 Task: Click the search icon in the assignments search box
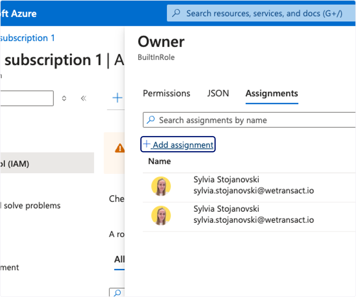click(x=151, y=120)
